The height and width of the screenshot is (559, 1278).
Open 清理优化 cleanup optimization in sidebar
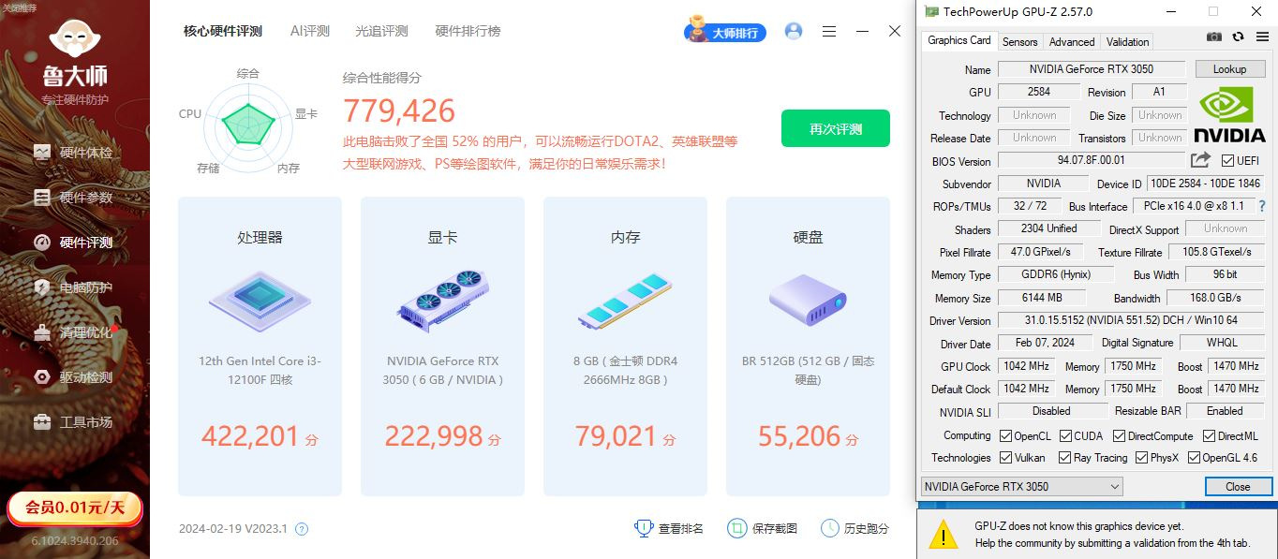74,332
